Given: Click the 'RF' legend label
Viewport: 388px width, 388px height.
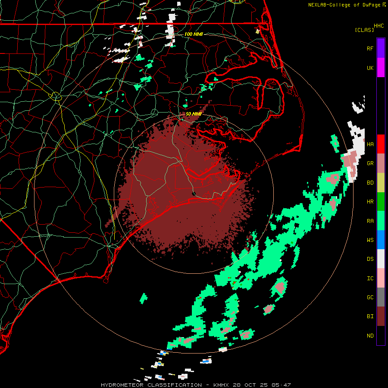Looking at the screenshot, I should (x=370, y=48).
